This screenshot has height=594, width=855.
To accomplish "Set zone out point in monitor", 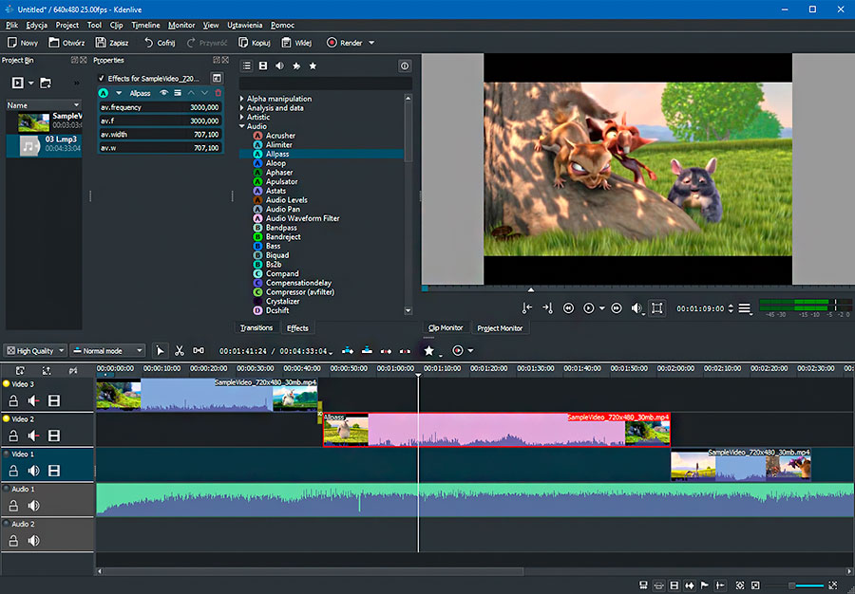I will 547,308.
